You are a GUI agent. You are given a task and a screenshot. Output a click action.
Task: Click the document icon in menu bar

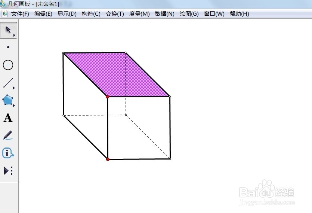point(4,13)
